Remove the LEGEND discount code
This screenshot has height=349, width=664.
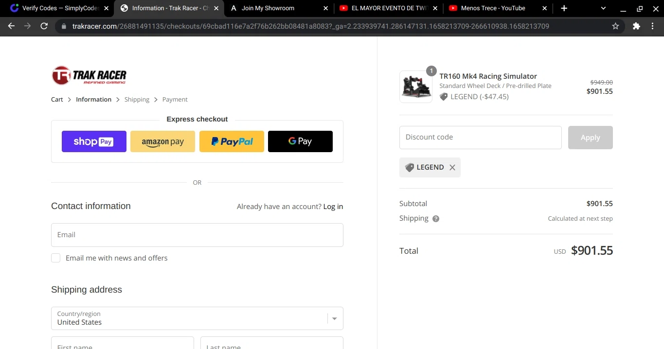(452, 167)
